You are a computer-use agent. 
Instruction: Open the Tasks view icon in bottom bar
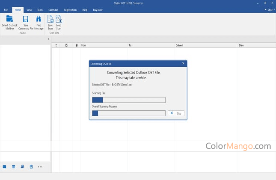[x=31, y=167]
